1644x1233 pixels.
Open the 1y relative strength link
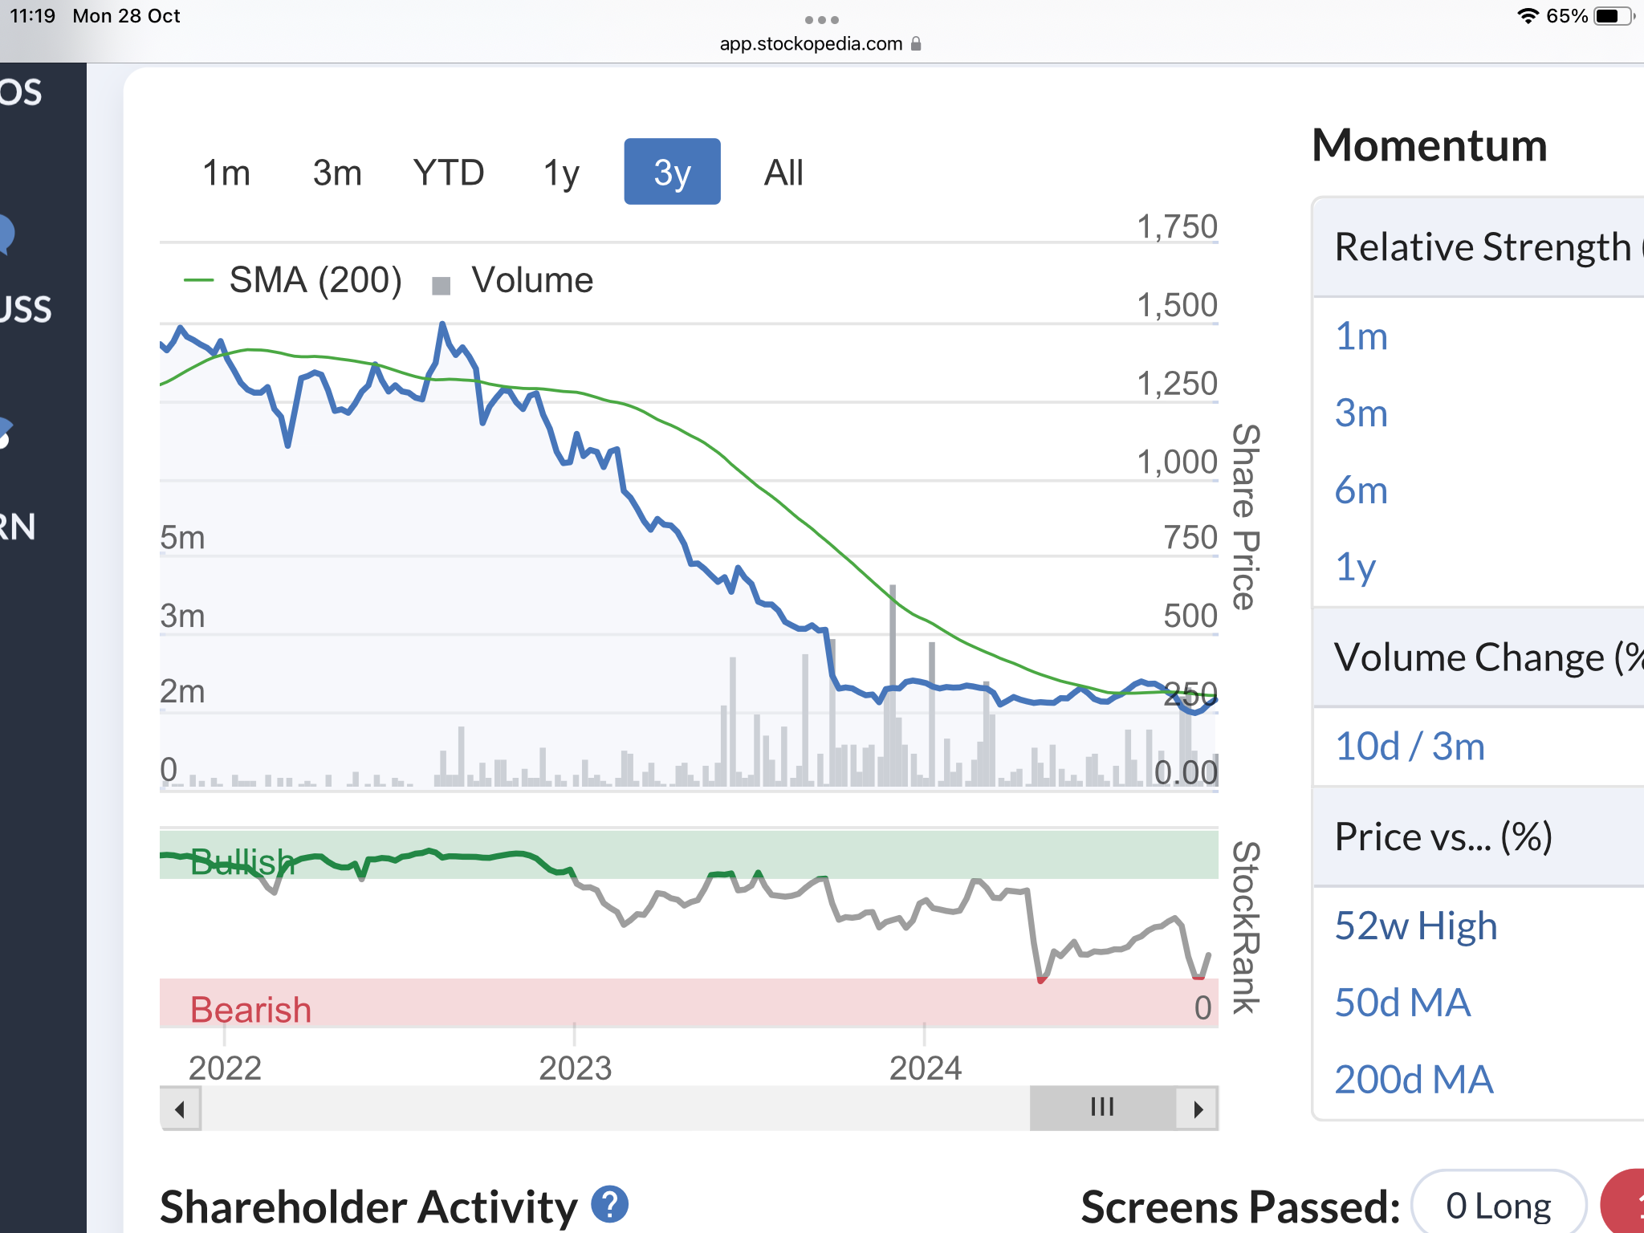pos(1355,568)
